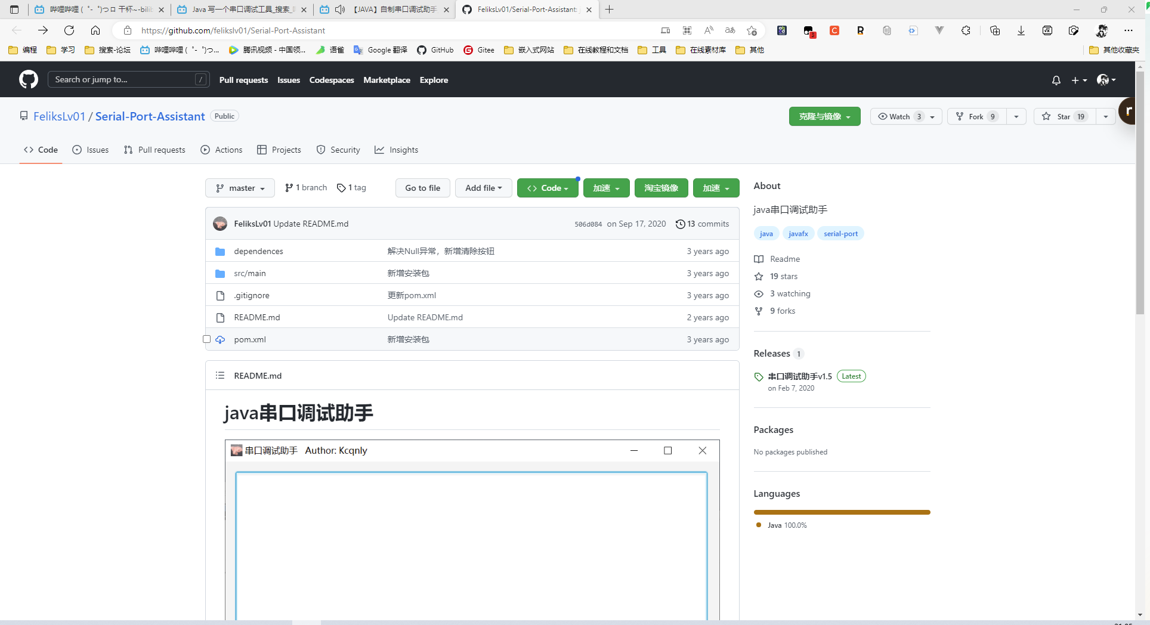Screen dimensions: 1150x625
Task: Click the book icon next to Readme
Action: [759, 259]
